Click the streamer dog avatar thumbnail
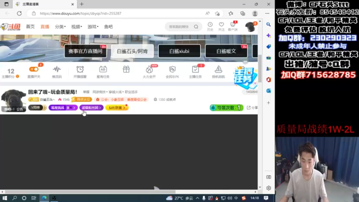359x202 pixels. [13, 100]
